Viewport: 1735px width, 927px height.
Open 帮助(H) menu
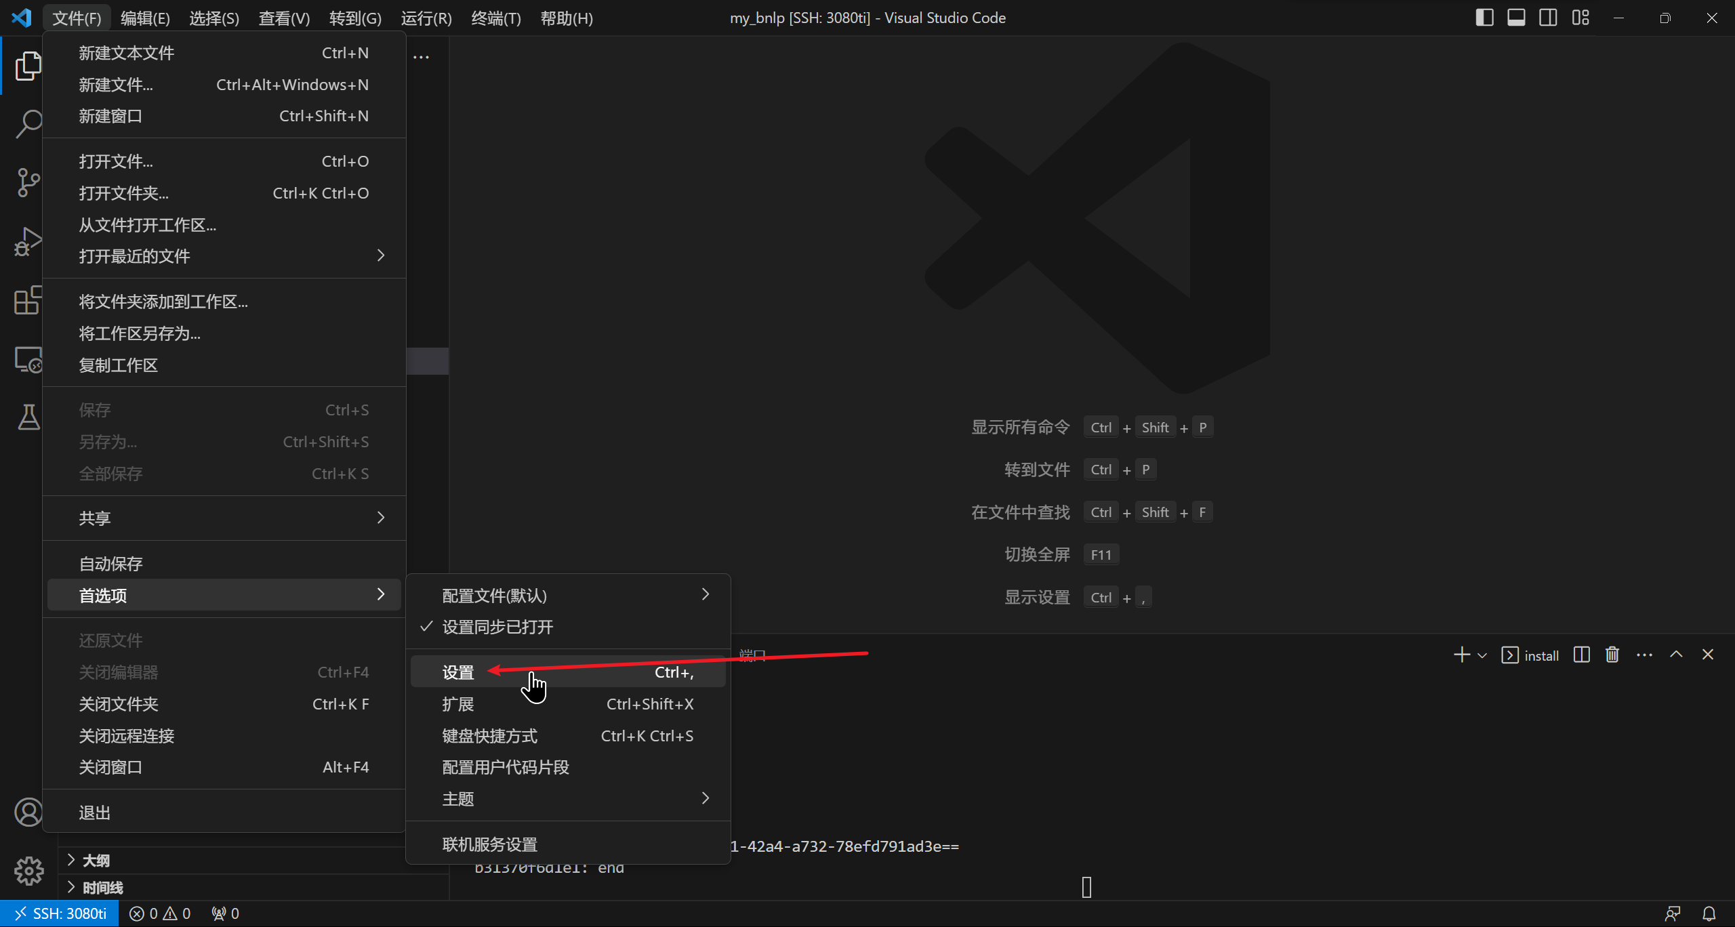[x=567, y=18]
